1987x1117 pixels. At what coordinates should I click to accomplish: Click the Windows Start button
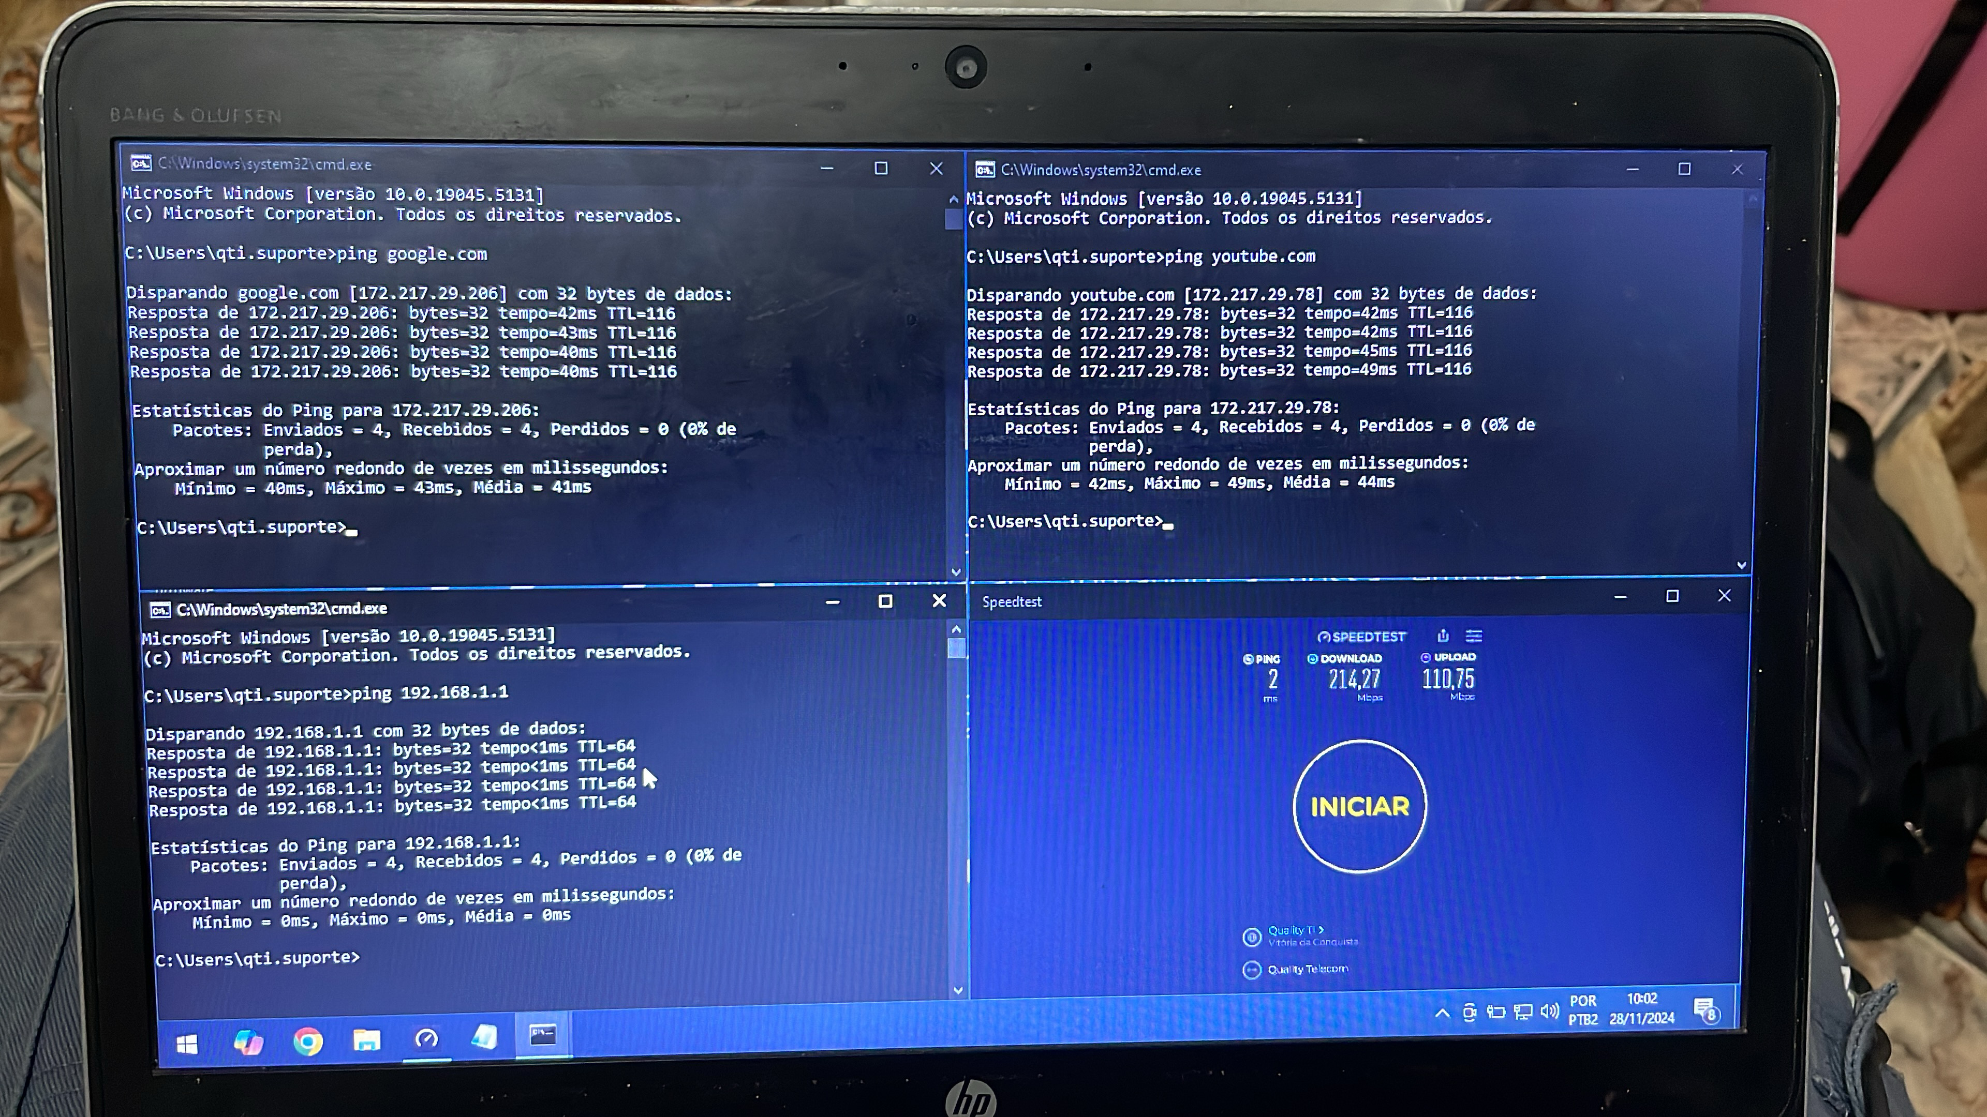click(187, 1045)
